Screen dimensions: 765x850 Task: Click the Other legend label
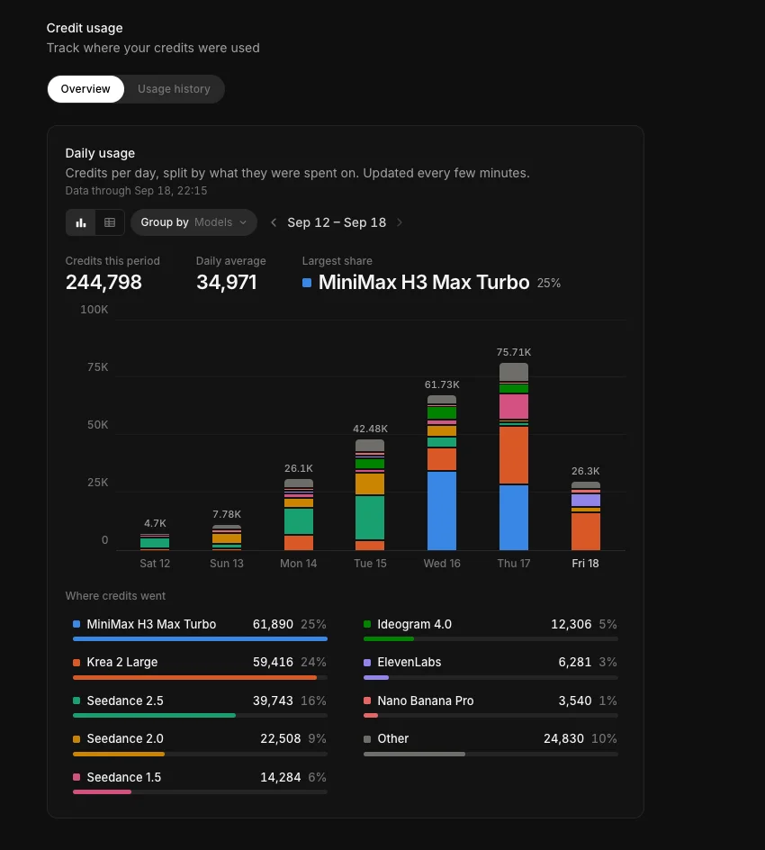[x=392, y=739]
